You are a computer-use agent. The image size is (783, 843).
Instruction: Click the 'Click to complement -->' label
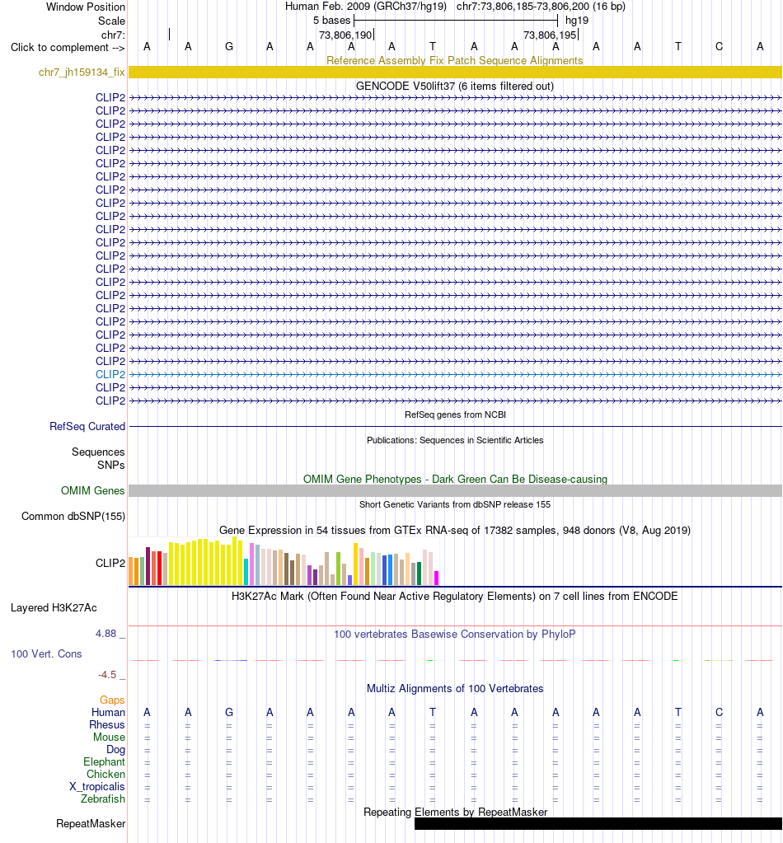68,47
